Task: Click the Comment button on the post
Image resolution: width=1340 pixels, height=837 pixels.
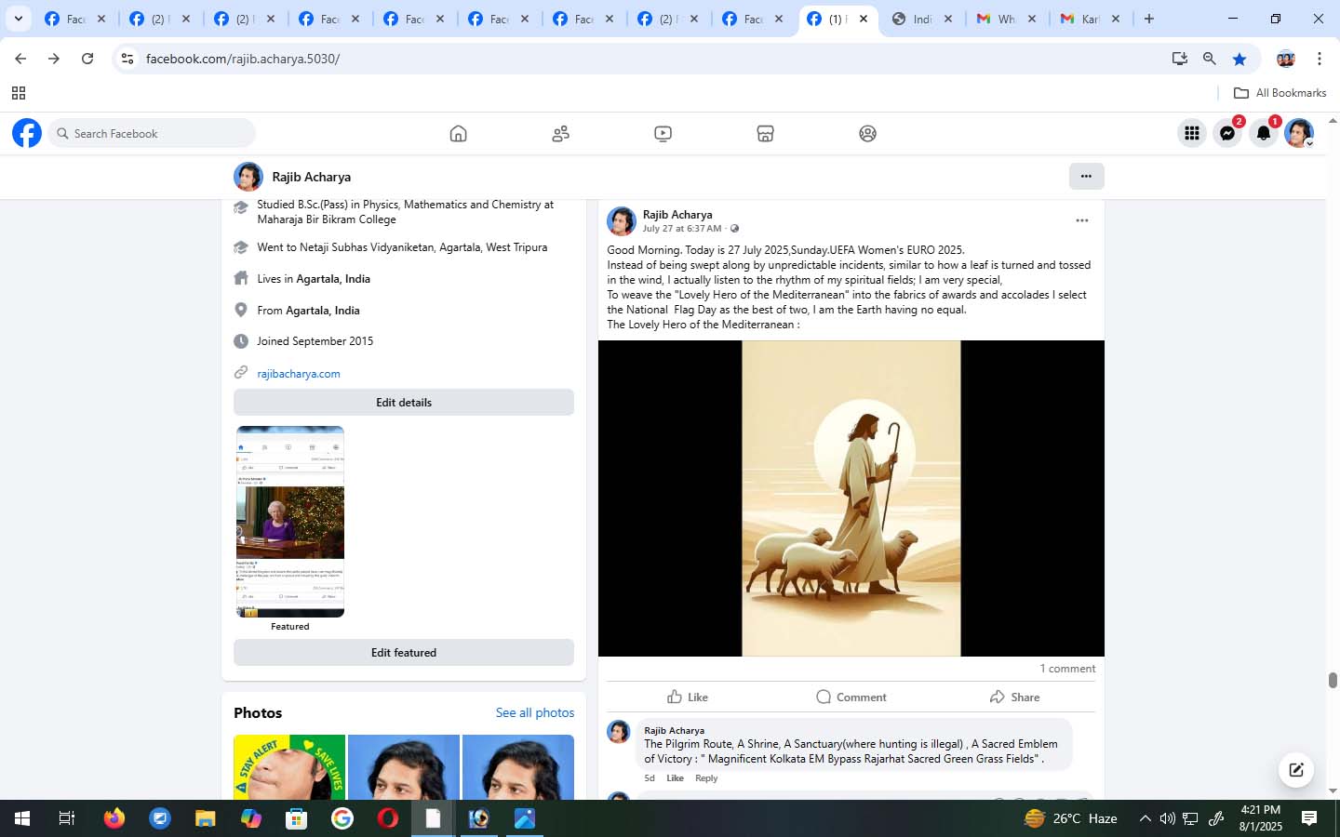Action: click(x=851, y=697)
